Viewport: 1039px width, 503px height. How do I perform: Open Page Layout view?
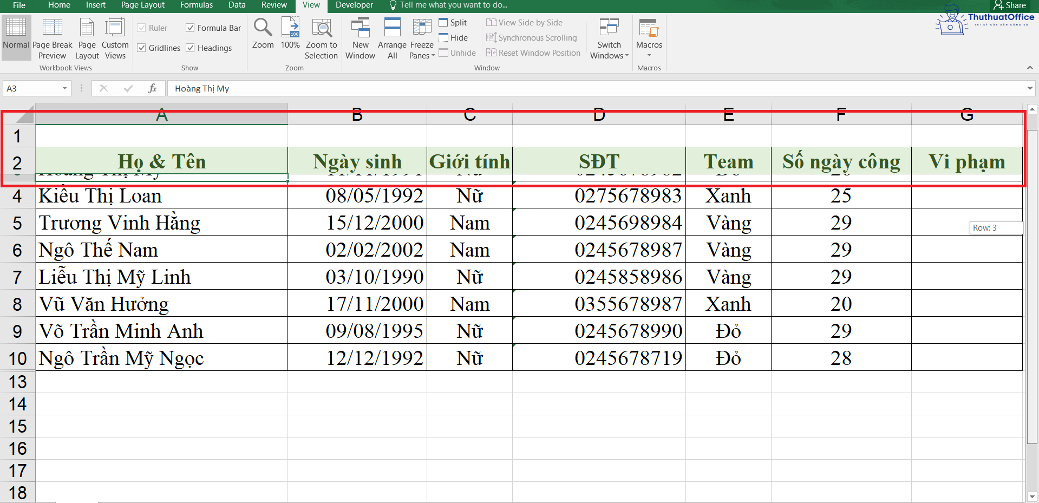pyautogui.click(x=86, y=37)
